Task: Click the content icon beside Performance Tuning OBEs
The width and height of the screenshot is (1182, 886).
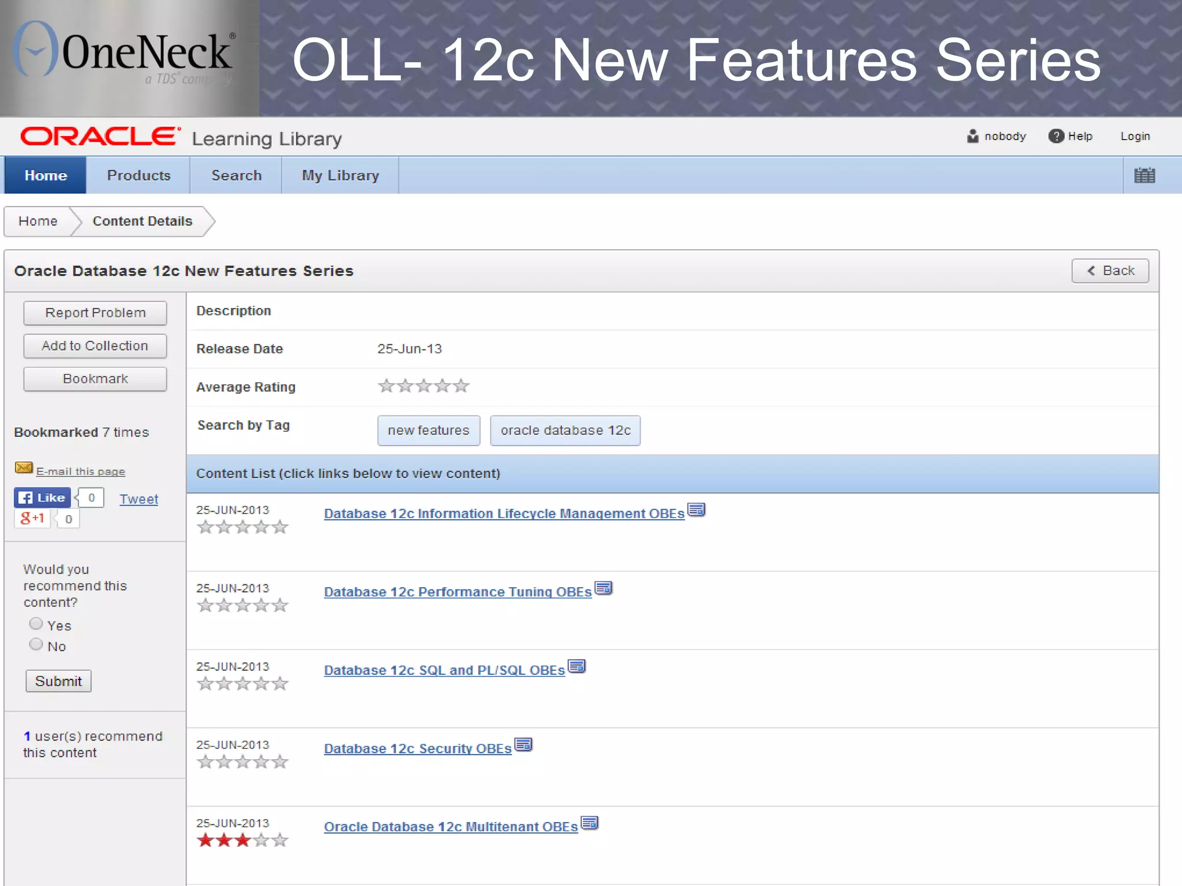Action: pyautogui.click(x=604, y=588)
